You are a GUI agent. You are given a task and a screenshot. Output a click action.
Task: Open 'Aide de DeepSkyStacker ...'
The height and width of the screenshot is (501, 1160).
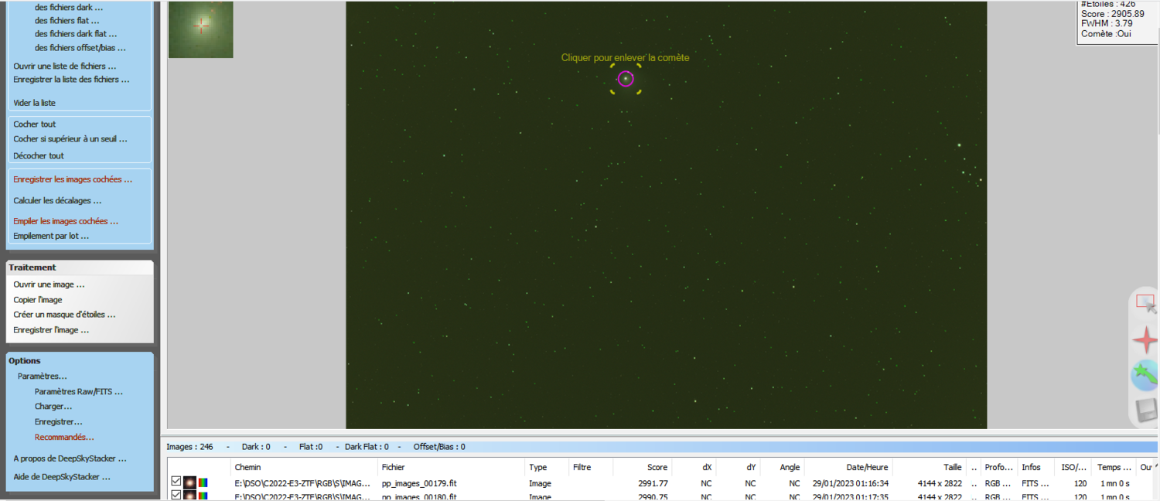coord(62,477)
